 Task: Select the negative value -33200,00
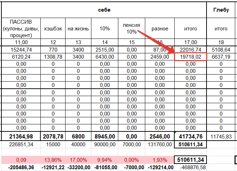pos(78,167)
